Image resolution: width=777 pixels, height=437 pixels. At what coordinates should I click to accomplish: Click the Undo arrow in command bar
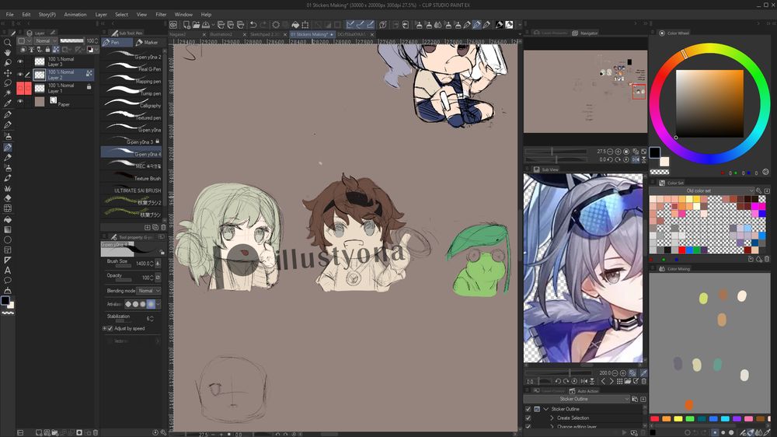(253, 24)
